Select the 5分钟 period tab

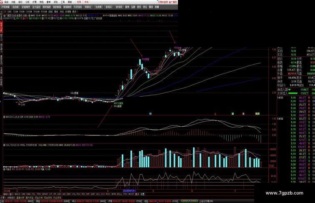(22, 12)
